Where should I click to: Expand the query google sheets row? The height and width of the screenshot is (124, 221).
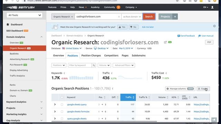pyautogui.click(x=55, y=118)
